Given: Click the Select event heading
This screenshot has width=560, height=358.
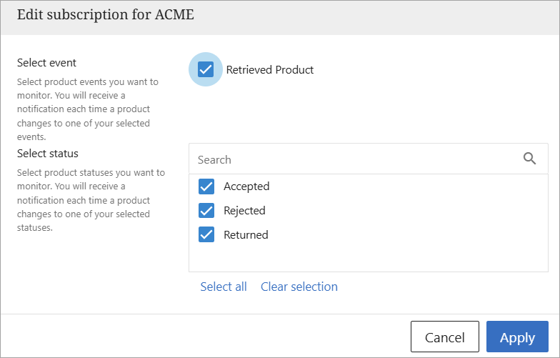Looking at the screenshot, I should (x=46, y=63).
